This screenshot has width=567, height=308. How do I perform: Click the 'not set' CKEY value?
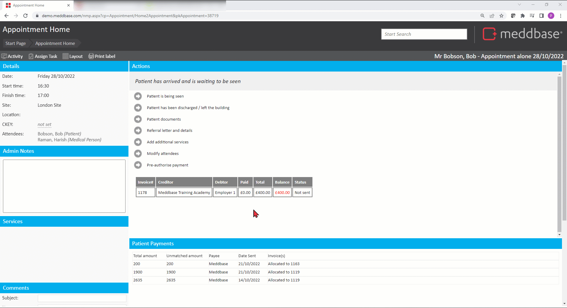point(44,124)
